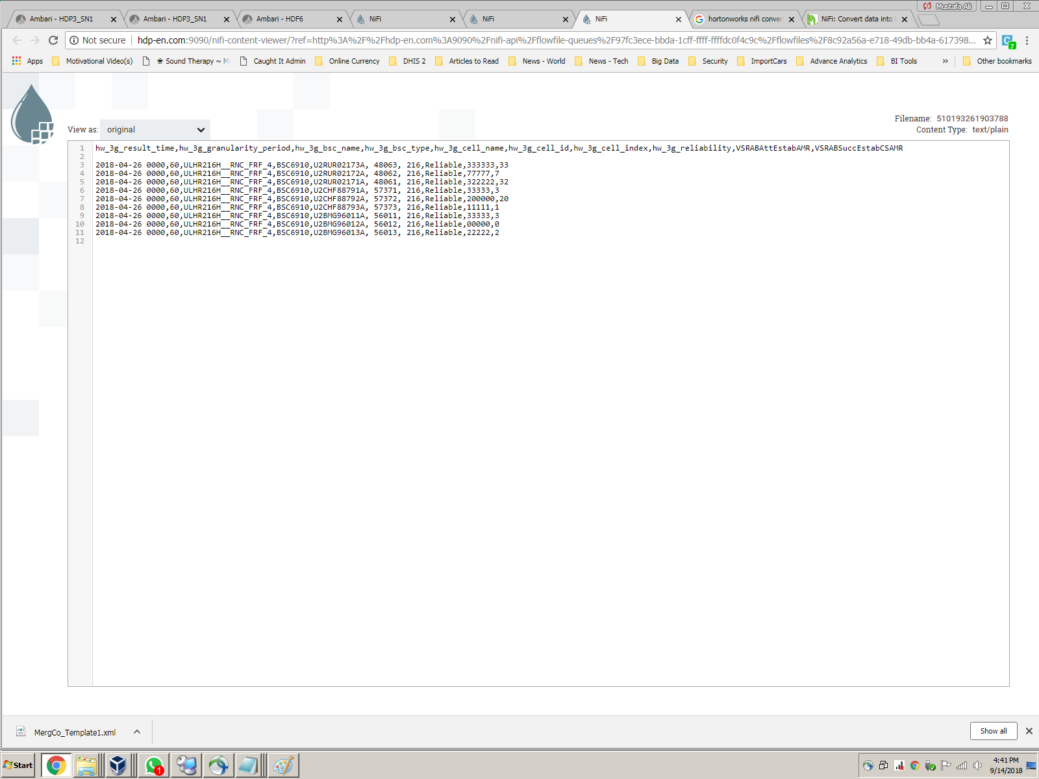Open the Chrome extension showing badge 7
This screenshot has height=779, width=1039.
[1008, 40]
